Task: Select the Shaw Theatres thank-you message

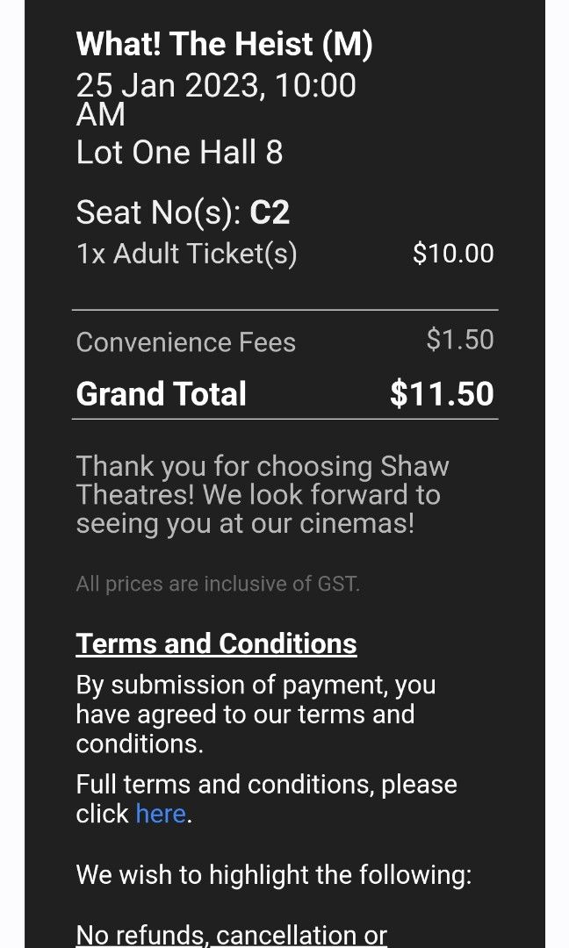Action: click(x=263, y=494)
